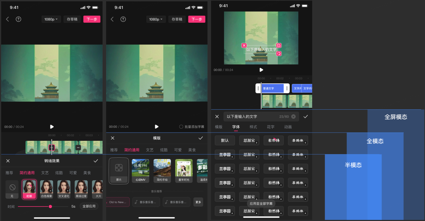This screenshot has height=221, width=425.
Task: Select the 心动MV template thumbnail
Action: point(141,171)
